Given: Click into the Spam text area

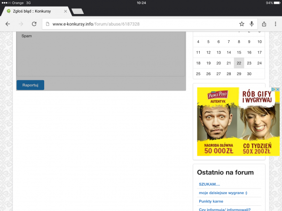Looking at the screenshot, I should click(x=101, y=54).
